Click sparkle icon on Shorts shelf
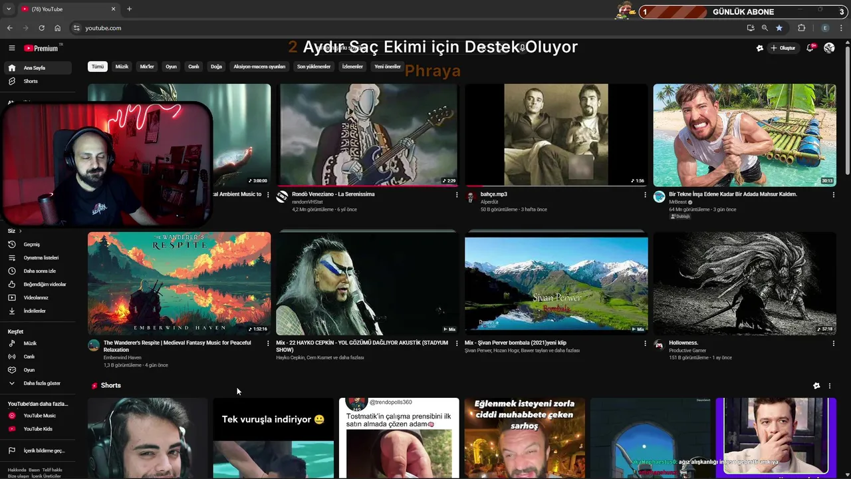The height and width of the screenshot is (479, 851). tap(816, 386)
